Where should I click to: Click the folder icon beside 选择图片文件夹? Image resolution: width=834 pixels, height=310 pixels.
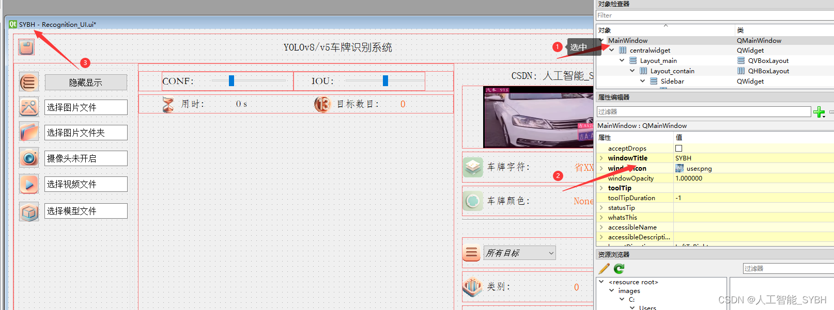click(x=29, y=132)
